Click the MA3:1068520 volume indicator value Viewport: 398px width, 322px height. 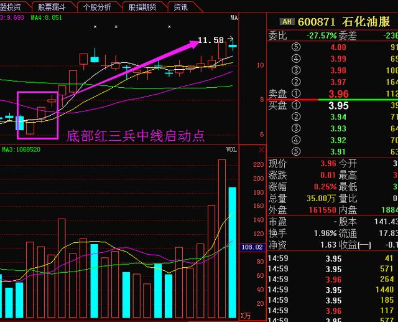21,149
